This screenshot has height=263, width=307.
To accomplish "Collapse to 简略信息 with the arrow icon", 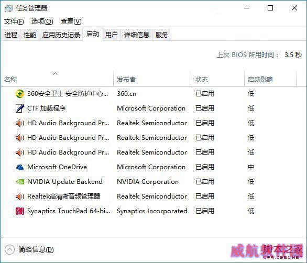I will (9, 249).
